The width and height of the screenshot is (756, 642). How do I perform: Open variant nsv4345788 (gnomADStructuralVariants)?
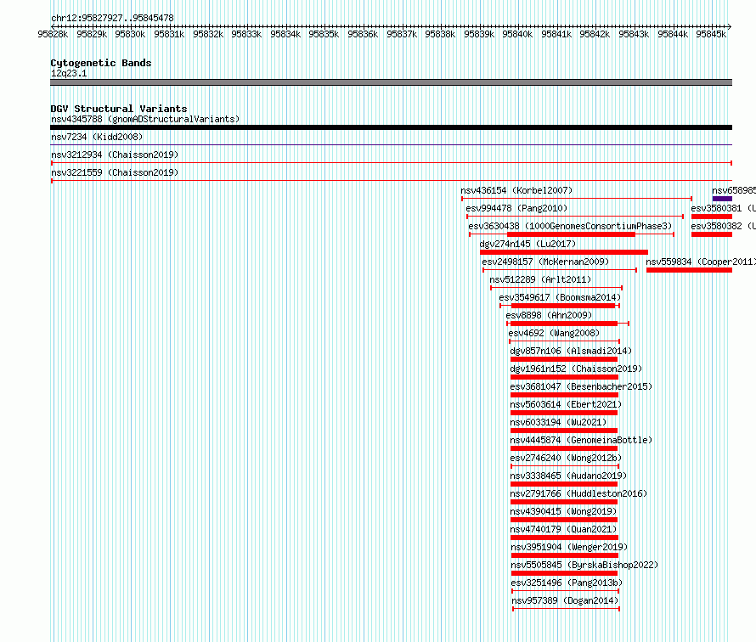[x=145, y=119]
